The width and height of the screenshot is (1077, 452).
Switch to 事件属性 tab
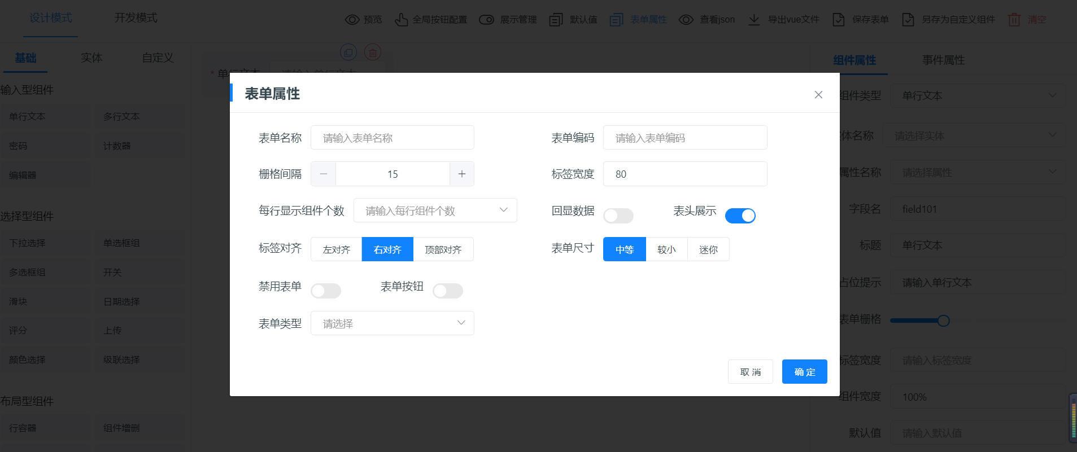coord(943,60)
